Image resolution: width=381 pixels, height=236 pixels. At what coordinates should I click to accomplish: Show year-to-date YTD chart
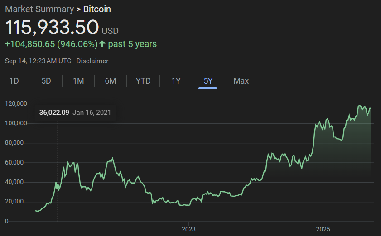143,81
